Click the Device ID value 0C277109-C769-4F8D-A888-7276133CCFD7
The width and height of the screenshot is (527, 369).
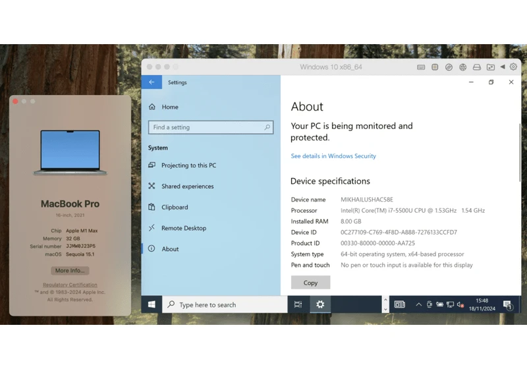[399, 232]
